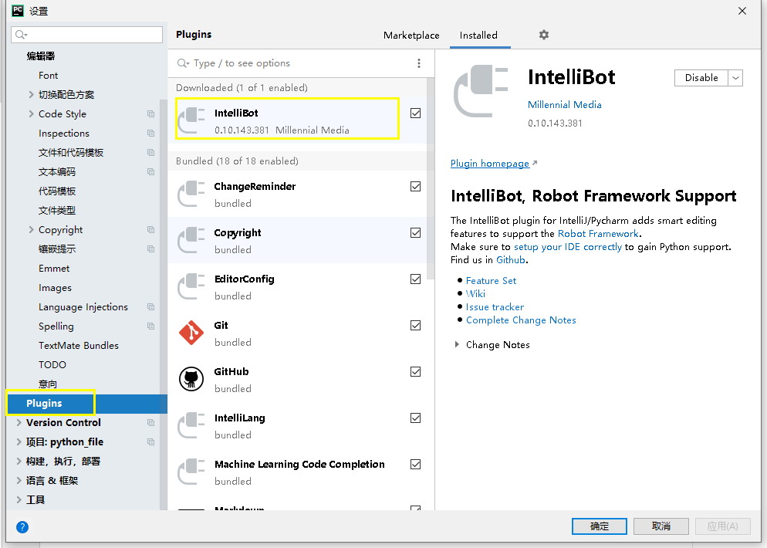Click the large IntelliBot logo in details
Viewport: 767px width, 548px height.
click(481, 92)
